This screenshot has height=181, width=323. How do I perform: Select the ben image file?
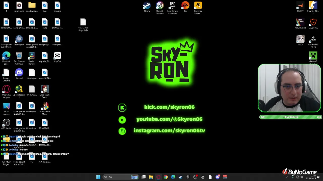(45, 7)
